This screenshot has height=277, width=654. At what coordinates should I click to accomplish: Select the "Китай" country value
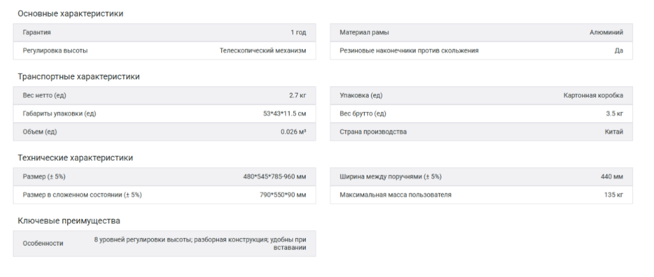pos(613,132)
